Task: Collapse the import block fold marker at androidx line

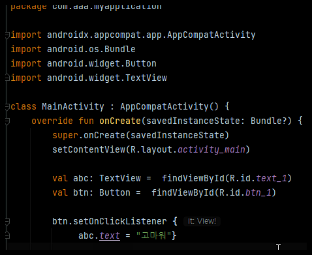Action: (7, 35)
